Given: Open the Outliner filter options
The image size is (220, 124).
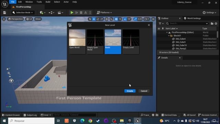Looking at the screenshot, I should coord(161,23).
